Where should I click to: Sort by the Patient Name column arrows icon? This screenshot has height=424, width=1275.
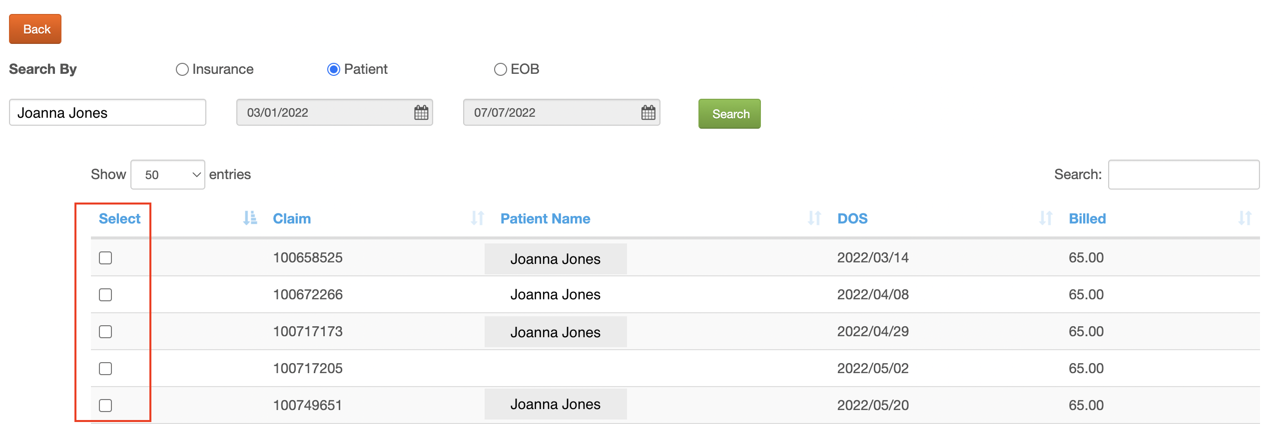pos(814,218)
